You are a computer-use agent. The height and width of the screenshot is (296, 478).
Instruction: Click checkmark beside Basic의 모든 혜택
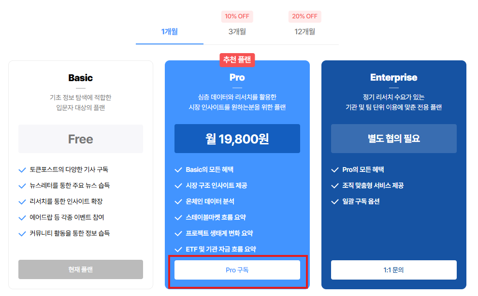tap(178, 170)
